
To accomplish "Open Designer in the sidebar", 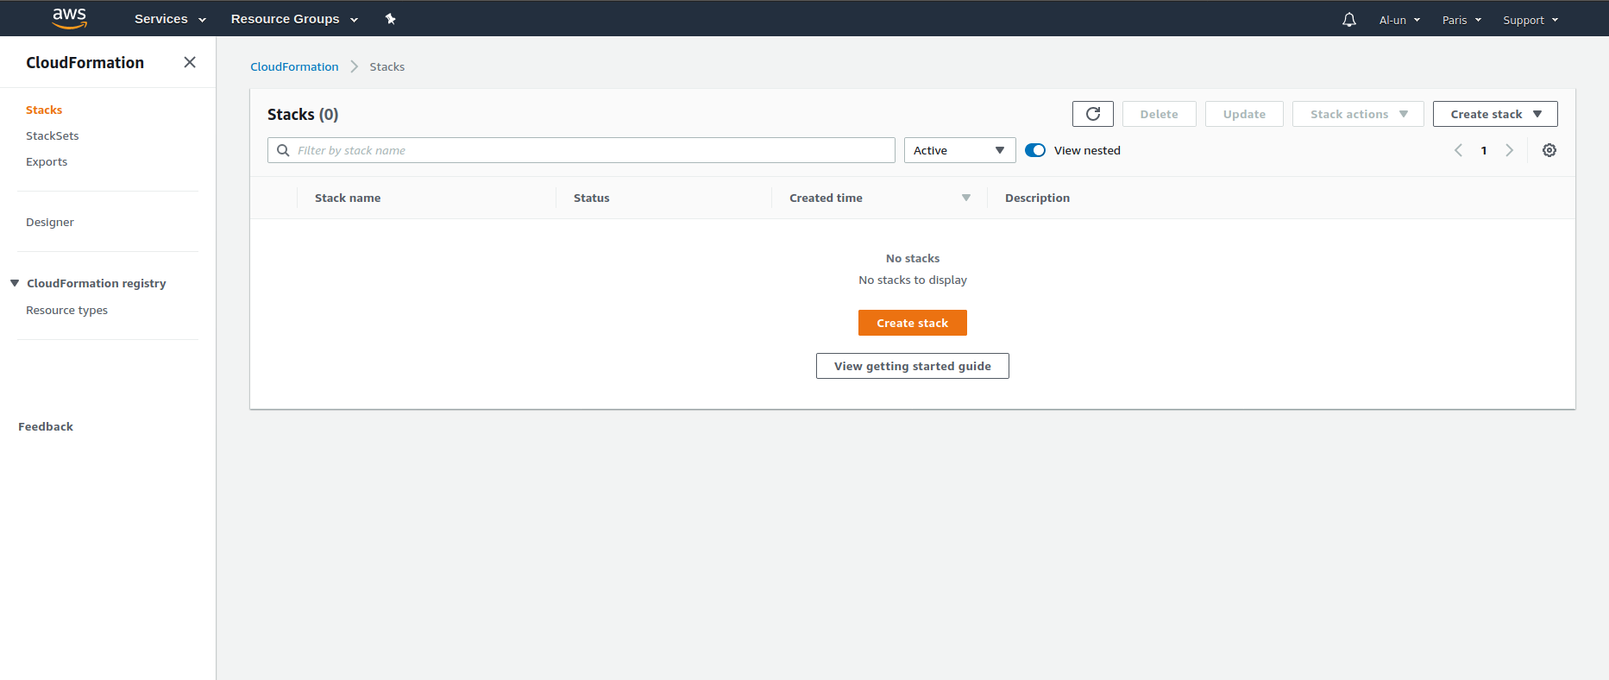I will (x=50, y=222).
